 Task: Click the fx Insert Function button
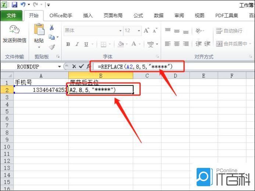(x=88, y=66)
